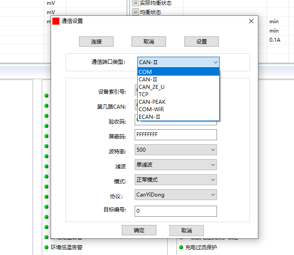Click the lock icon beside 均衡状态
294x255 pixels.
click(136, 12)
